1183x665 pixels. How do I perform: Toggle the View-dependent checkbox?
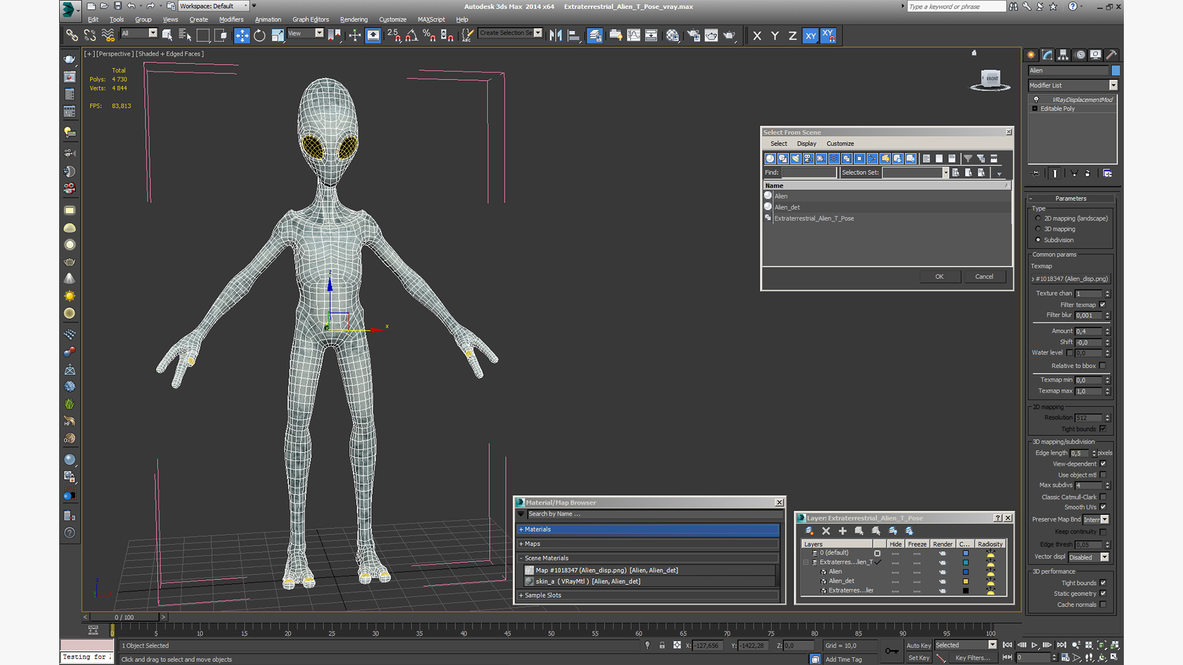coord(1103,464)
